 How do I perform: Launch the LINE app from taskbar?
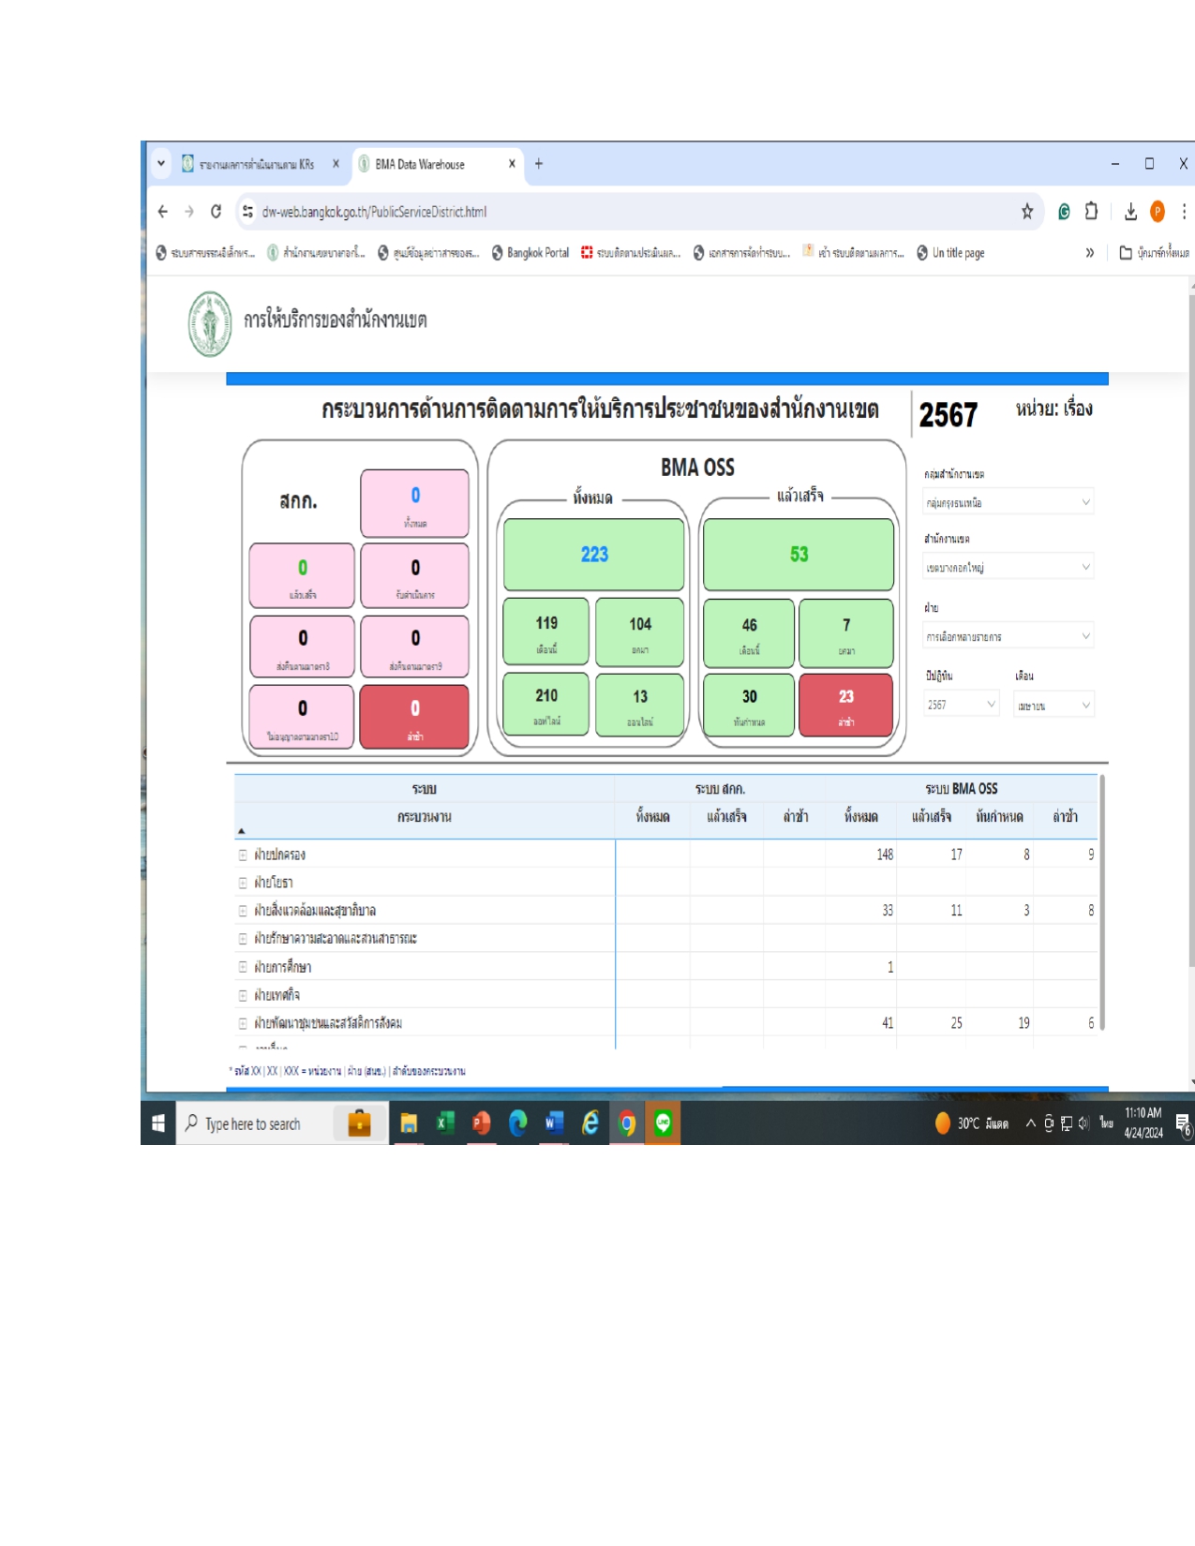pyautogui.click(x=664, y=1123)
